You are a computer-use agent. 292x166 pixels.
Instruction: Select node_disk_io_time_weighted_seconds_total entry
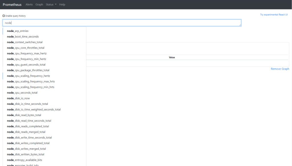(44, 109)
